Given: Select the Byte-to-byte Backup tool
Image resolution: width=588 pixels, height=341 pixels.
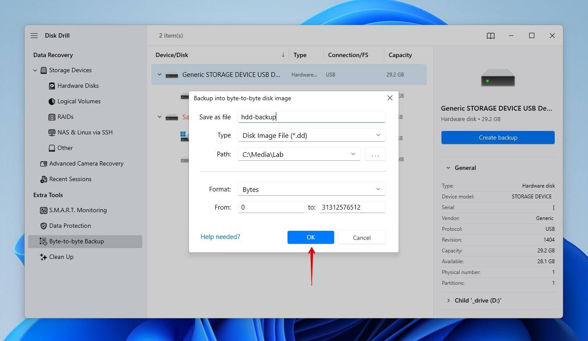Looking at the screenshot, I should coord(76,241).
